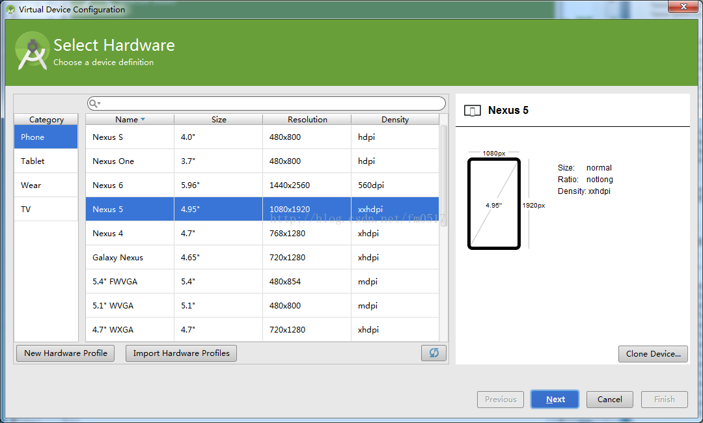Select the 4.7" WXGA row
The width and height of the screenshot is (703, 423).
[262, 330]
